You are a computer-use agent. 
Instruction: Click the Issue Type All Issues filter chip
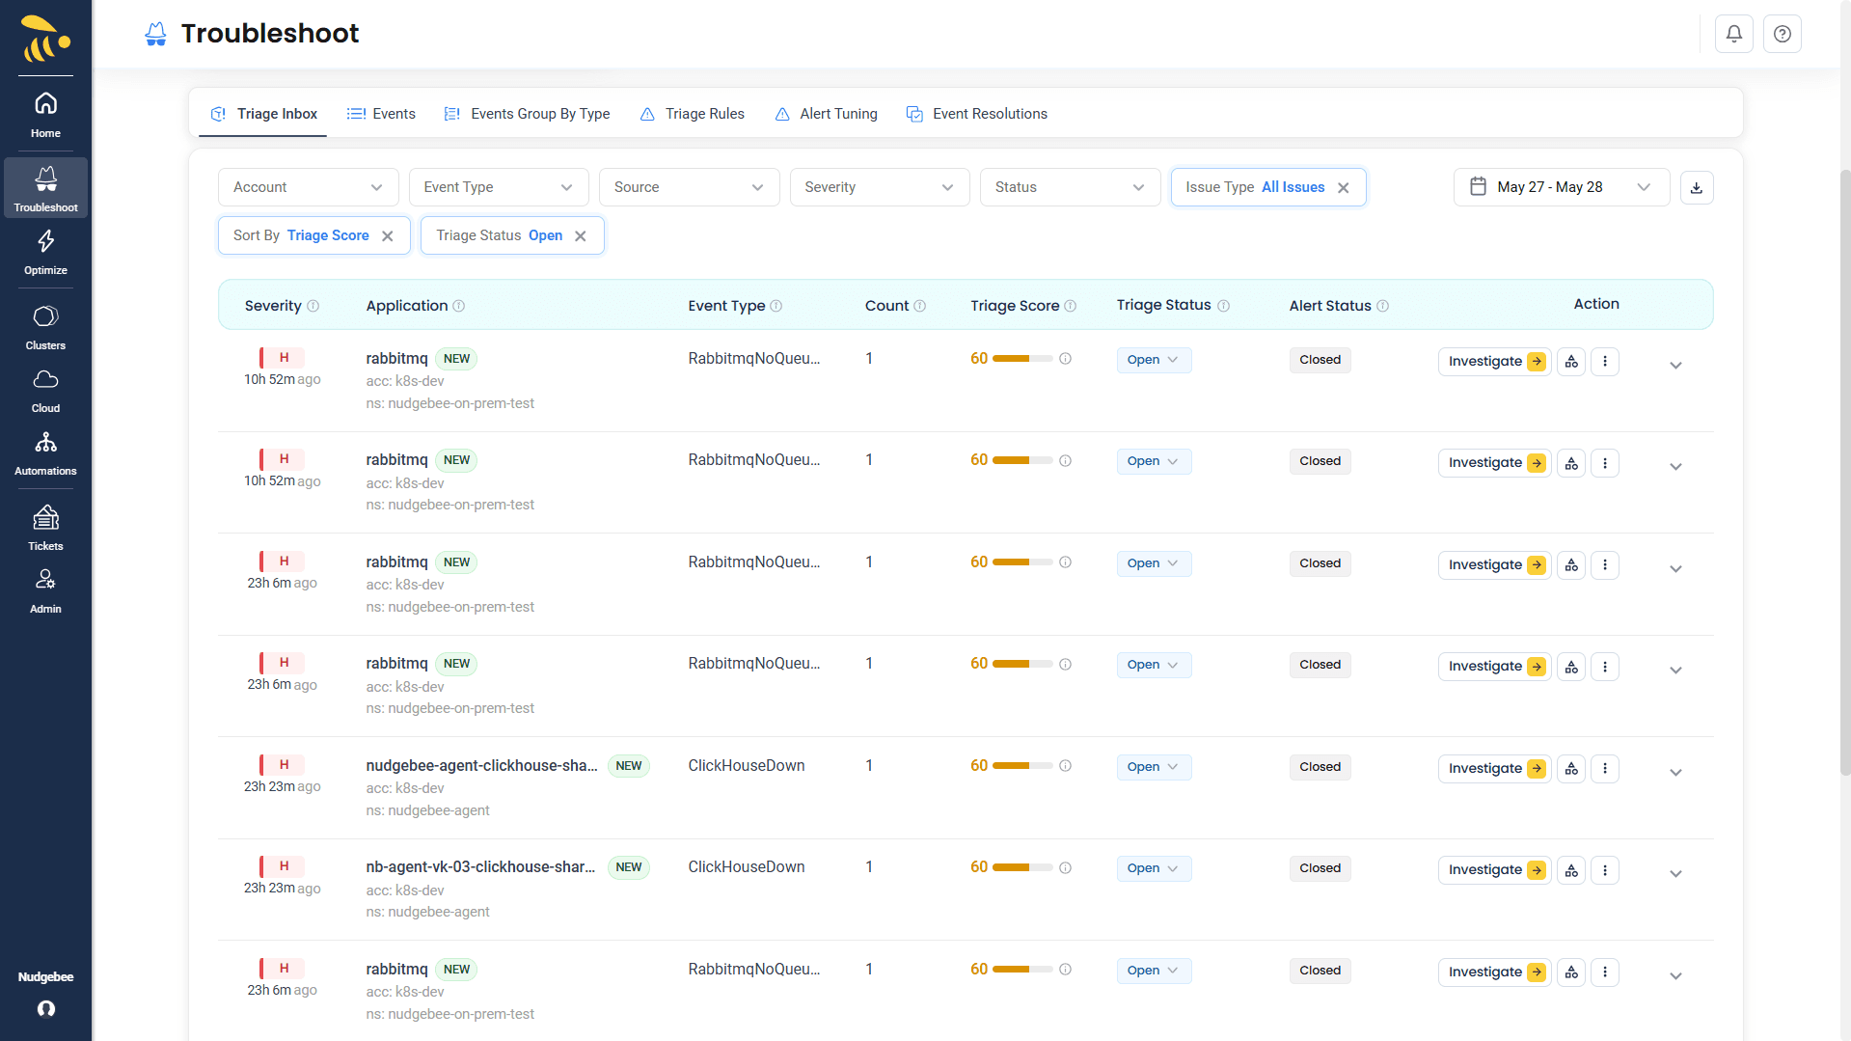pyautogui.click(x=1267, y=187)
